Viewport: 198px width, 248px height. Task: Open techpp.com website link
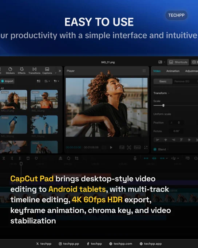pyautogui.click(x=121, y=244)
